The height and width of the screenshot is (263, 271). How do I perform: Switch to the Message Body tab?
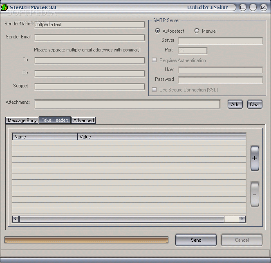click(22, 120)
